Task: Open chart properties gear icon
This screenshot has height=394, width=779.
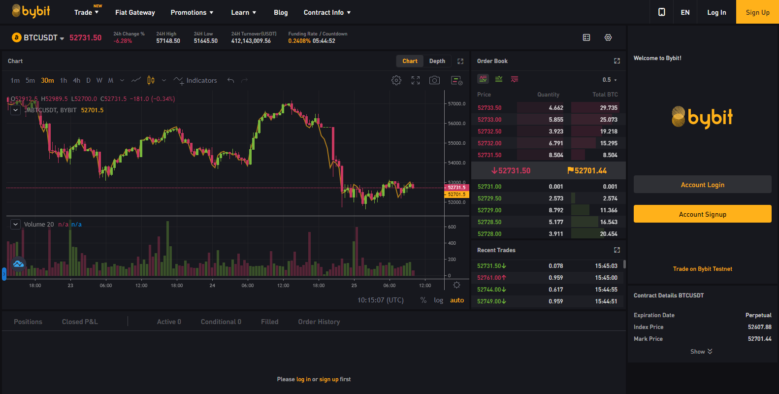Action: tap(396, 80)
